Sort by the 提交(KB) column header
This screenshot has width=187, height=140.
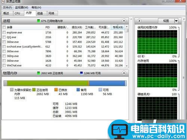77,27
